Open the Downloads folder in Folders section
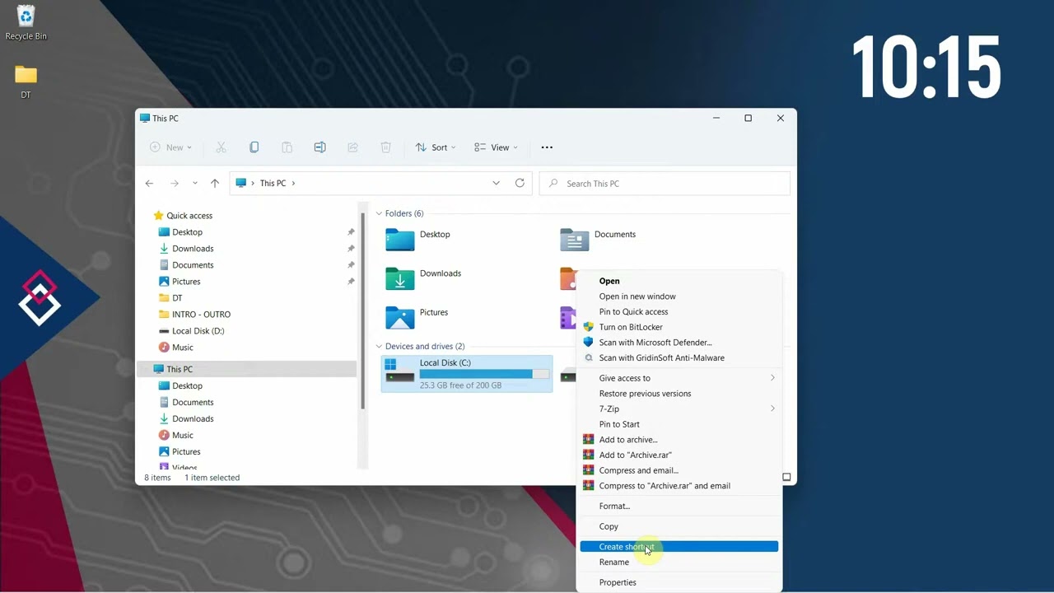This screenshot has height=593, width=1054. click(423, 278)
